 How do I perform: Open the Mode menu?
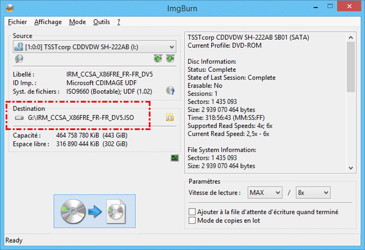77,22
